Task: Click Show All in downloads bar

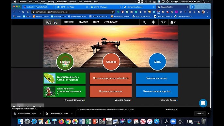Action: [x=200, y=114]
